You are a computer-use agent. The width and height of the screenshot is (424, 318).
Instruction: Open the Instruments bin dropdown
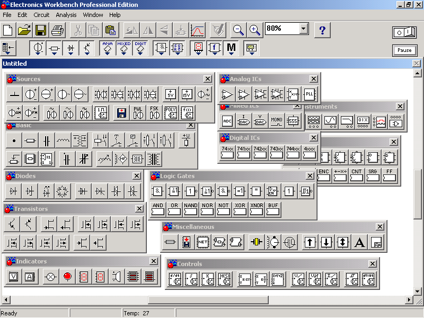pyautogui.click(x=251, y=48)
